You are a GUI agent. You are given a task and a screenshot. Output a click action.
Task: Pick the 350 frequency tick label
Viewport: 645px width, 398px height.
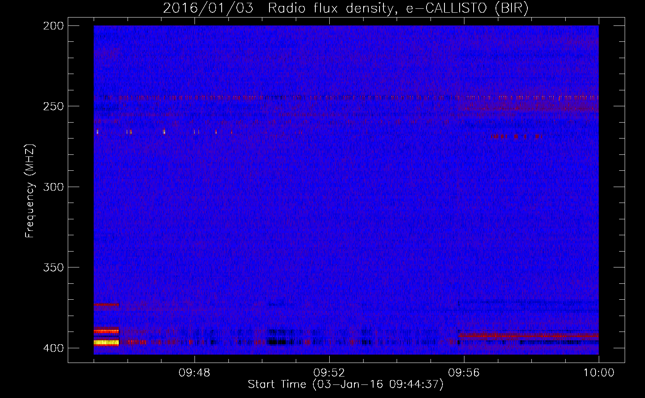click(x=53, y=267)
